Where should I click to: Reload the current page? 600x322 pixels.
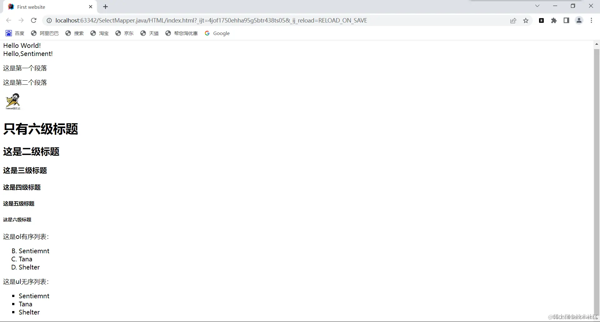pyautogui.click(x=34, y=20)
